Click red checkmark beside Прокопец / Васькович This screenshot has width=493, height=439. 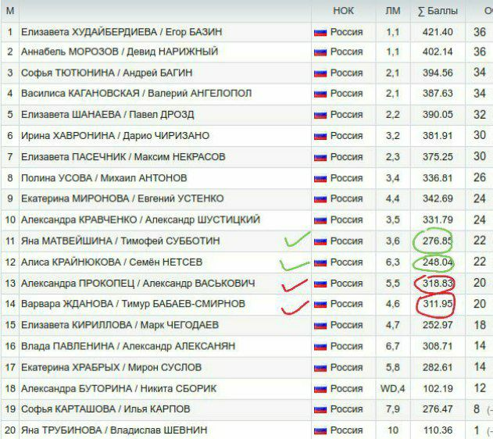pos(295,283)
